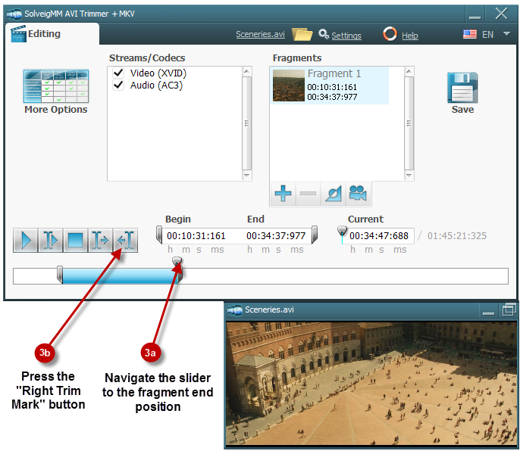The image size is (520, 451).
Task: Click the Save floppy disk icon
Action: pos(462,88)
